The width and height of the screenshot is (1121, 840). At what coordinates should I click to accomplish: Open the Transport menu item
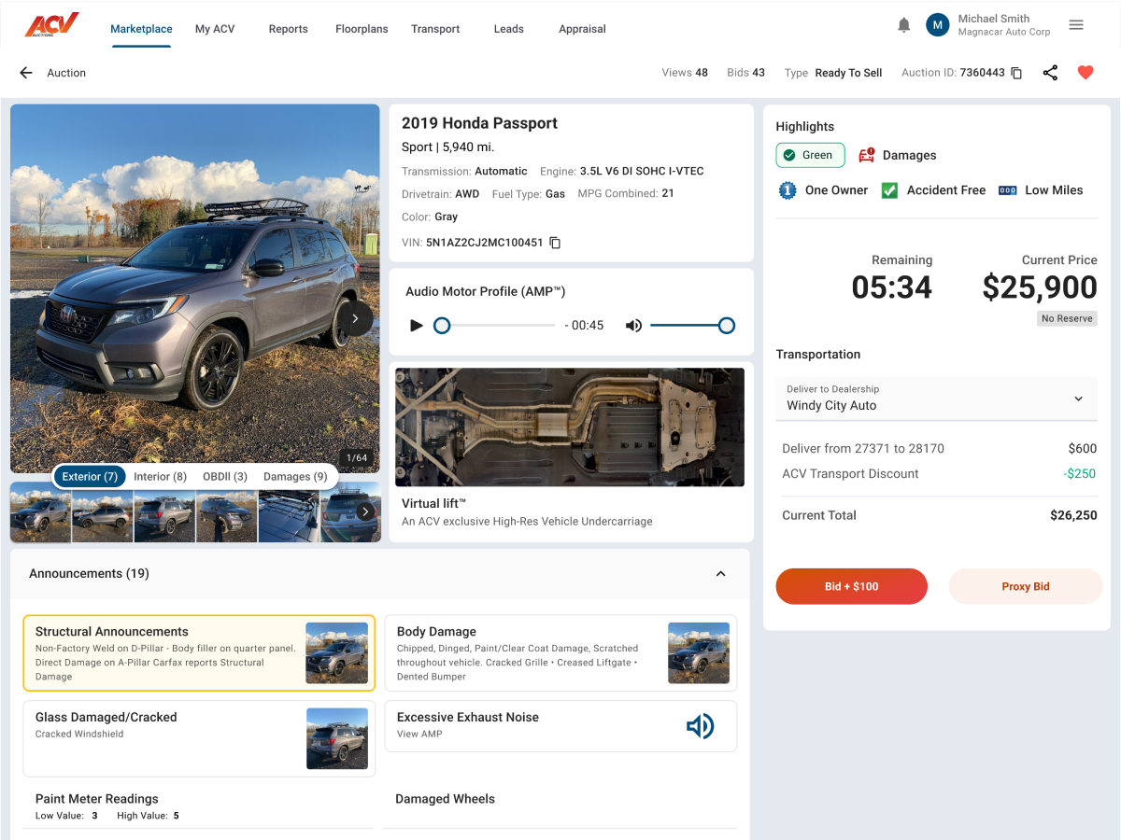coord(435,29)
